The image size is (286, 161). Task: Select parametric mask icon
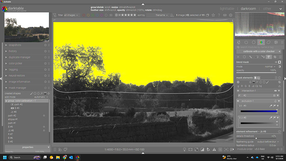(257, 57)
